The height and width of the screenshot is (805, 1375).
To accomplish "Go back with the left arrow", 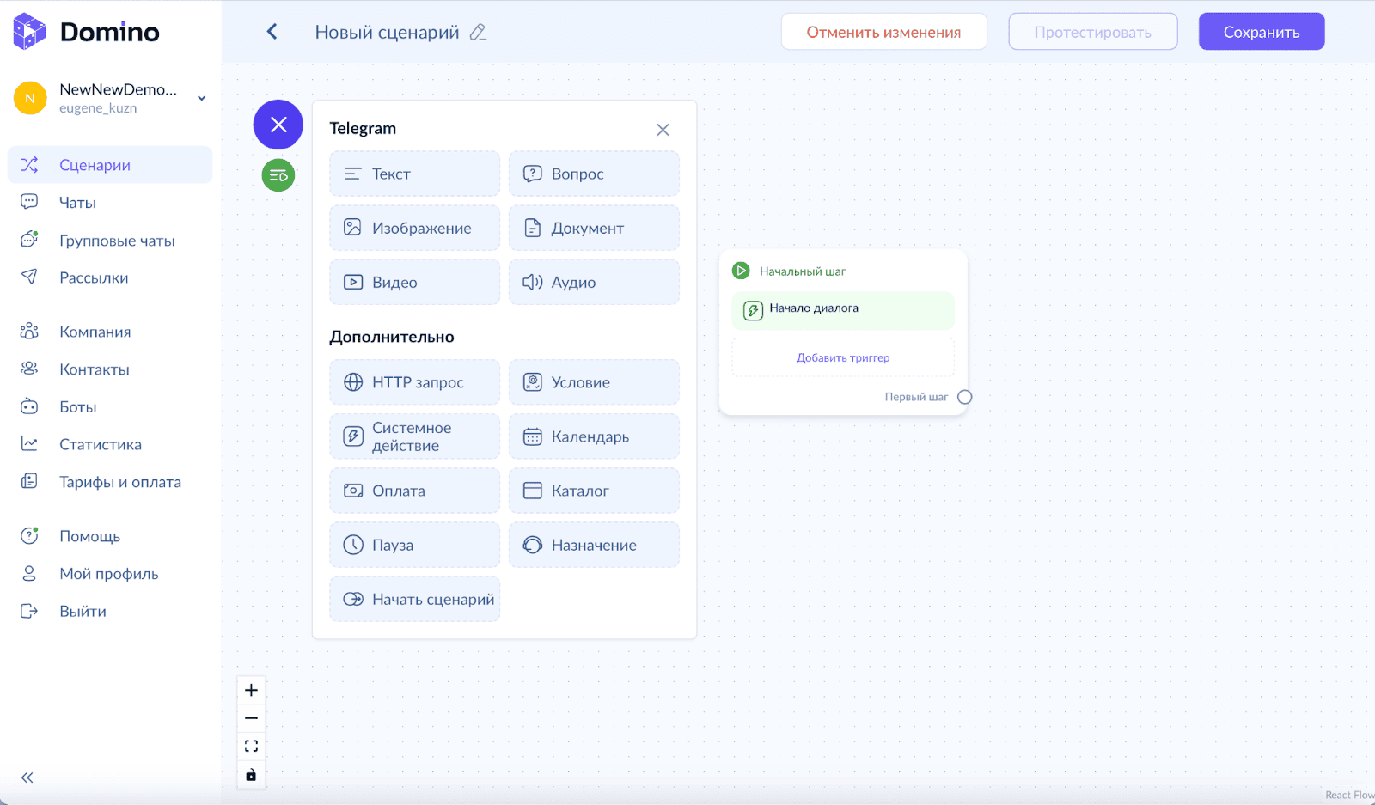I will tap(272, 32).
